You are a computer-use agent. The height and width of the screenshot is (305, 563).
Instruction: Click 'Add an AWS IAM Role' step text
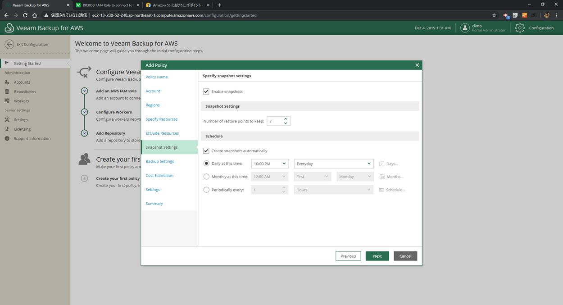tap(116, 91)
